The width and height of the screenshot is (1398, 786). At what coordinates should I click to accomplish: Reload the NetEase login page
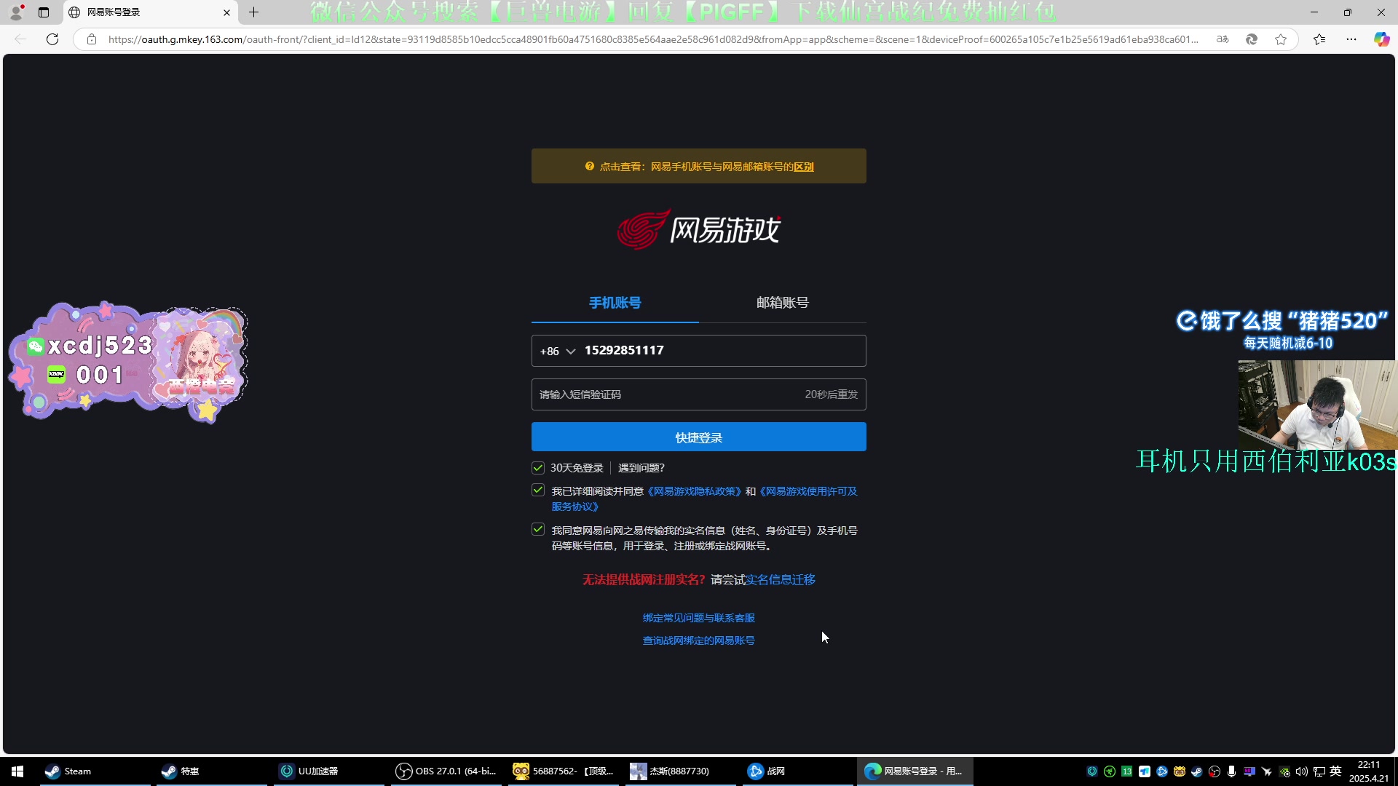(52, 39)
